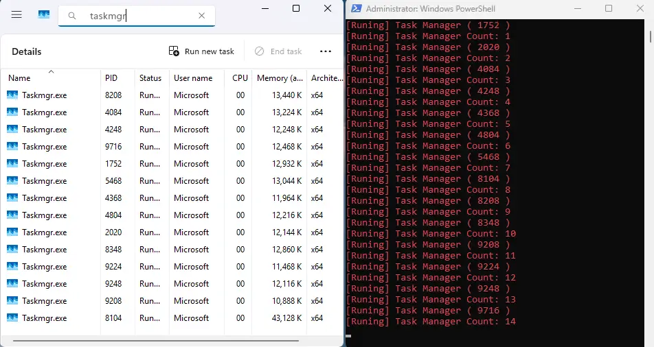
Task: Sort by the Status column header
Action: click(x=150, y=78)
